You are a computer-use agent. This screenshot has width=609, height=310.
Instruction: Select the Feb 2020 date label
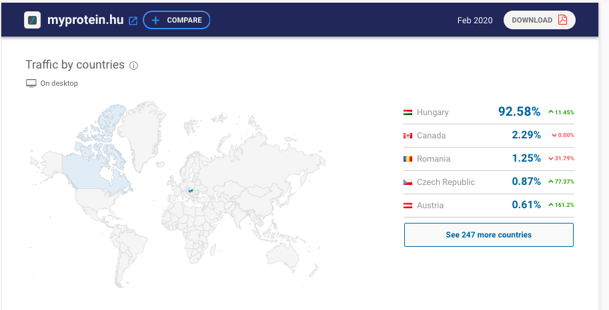(x=475, y=21)
